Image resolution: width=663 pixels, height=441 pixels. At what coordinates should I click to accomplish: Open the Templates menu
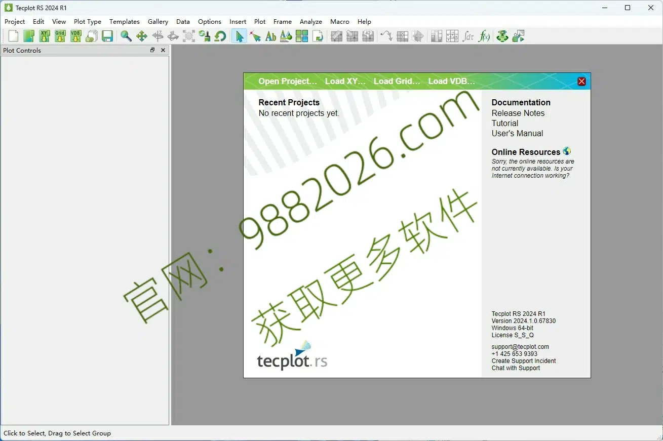pos(125,21)
